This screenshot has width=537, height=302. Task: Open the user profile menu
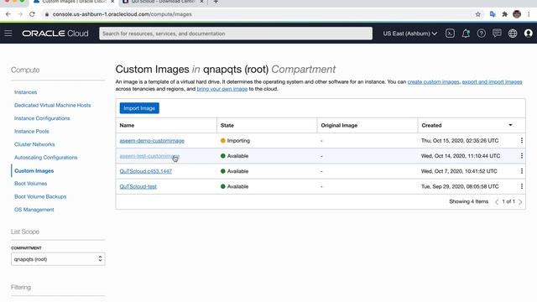(528, 34)
